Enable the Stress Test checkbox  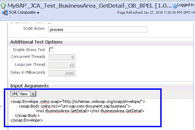(51, 50)
